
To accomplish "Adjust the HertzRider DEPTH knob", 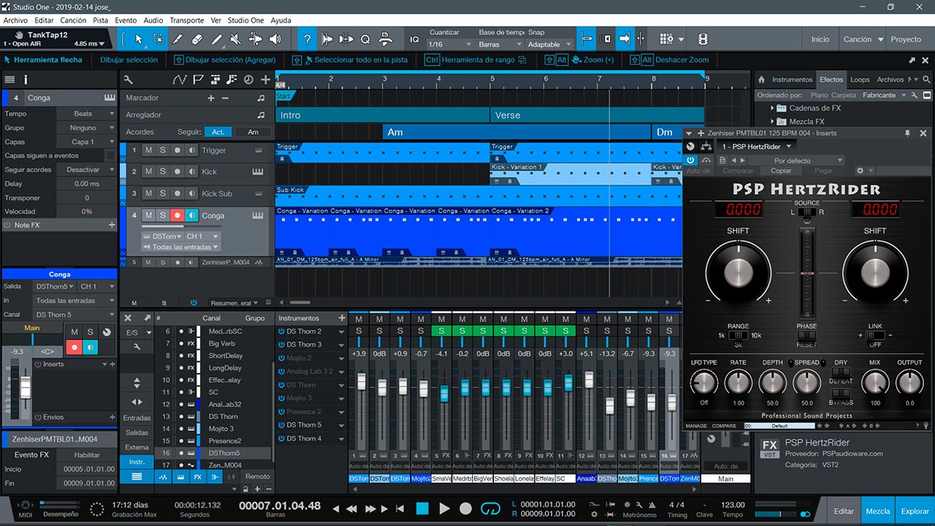I will click(x=772, y=383).
